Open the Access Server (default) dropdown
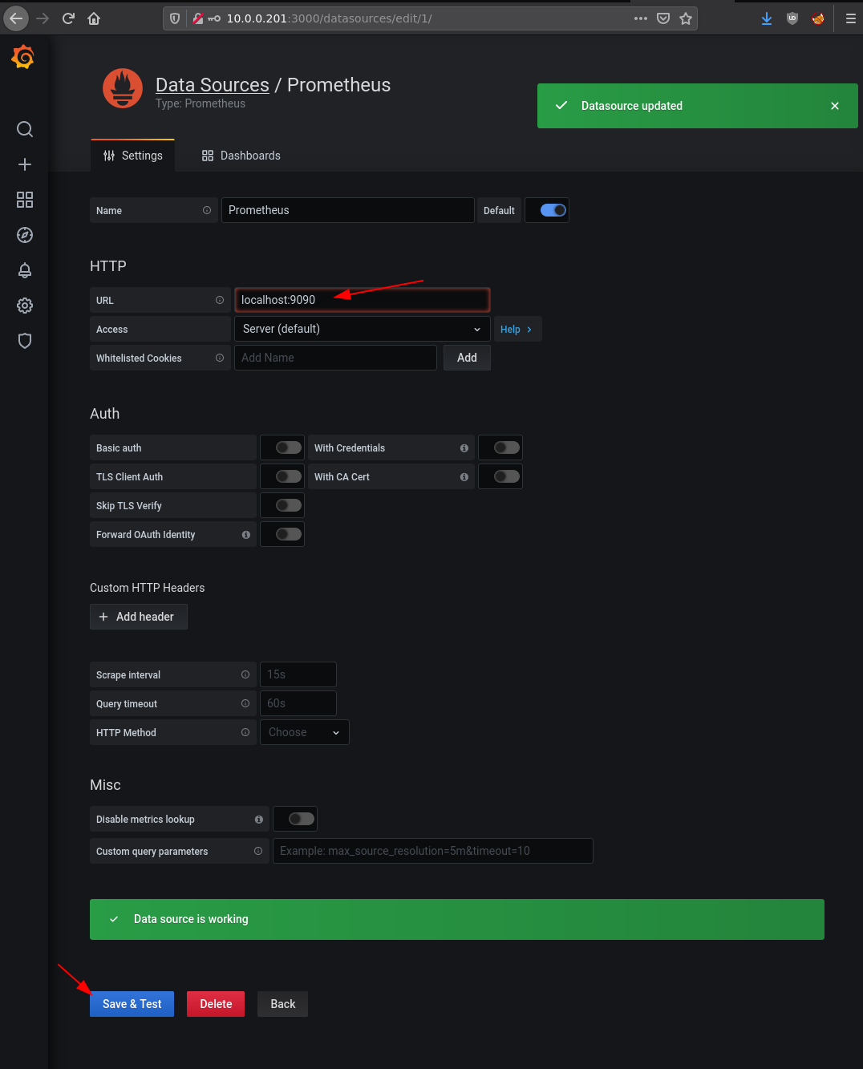863x1069 pixels. [x=362, y=329]
